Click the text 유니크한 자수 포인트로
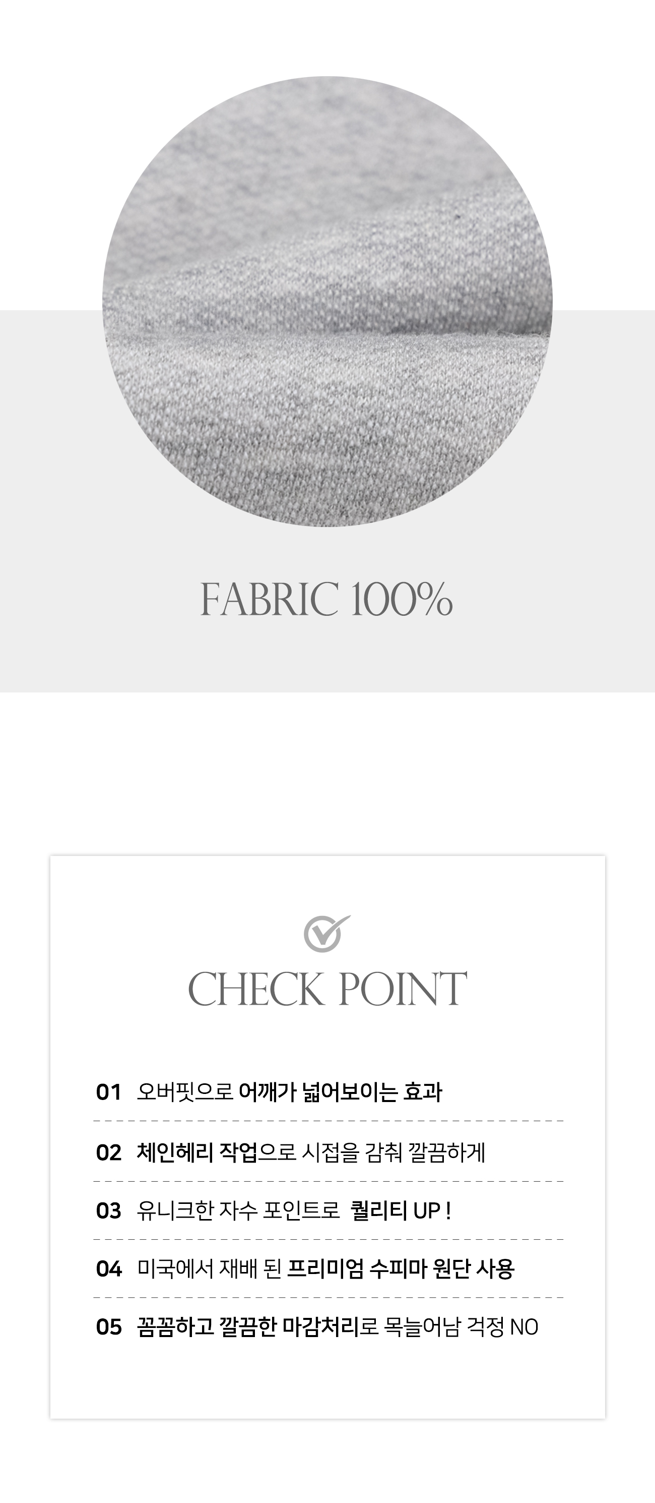The image size is (655, 1503). 238,1211
